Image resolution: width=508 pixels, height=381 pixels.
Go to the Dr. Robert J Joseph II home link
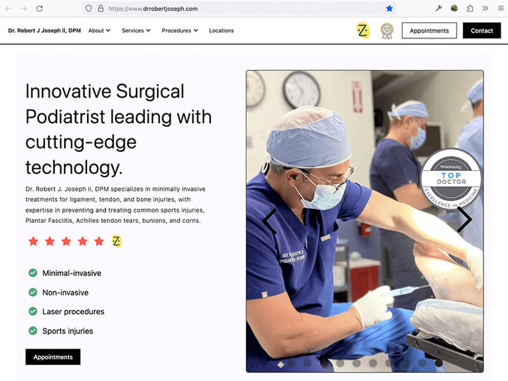point(44,30)
